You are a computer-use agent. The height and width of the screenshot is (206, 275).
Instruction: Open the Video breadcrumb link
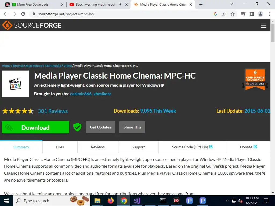pos(67,66)
